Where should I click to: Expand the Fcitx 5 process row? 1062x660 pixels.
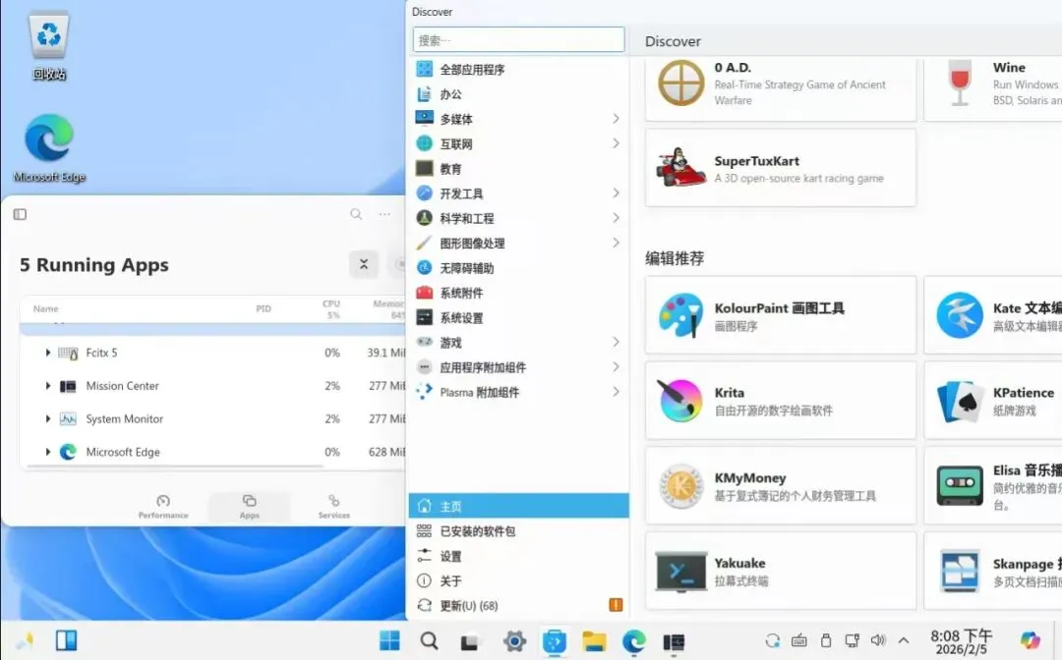(x=48, y=353)
